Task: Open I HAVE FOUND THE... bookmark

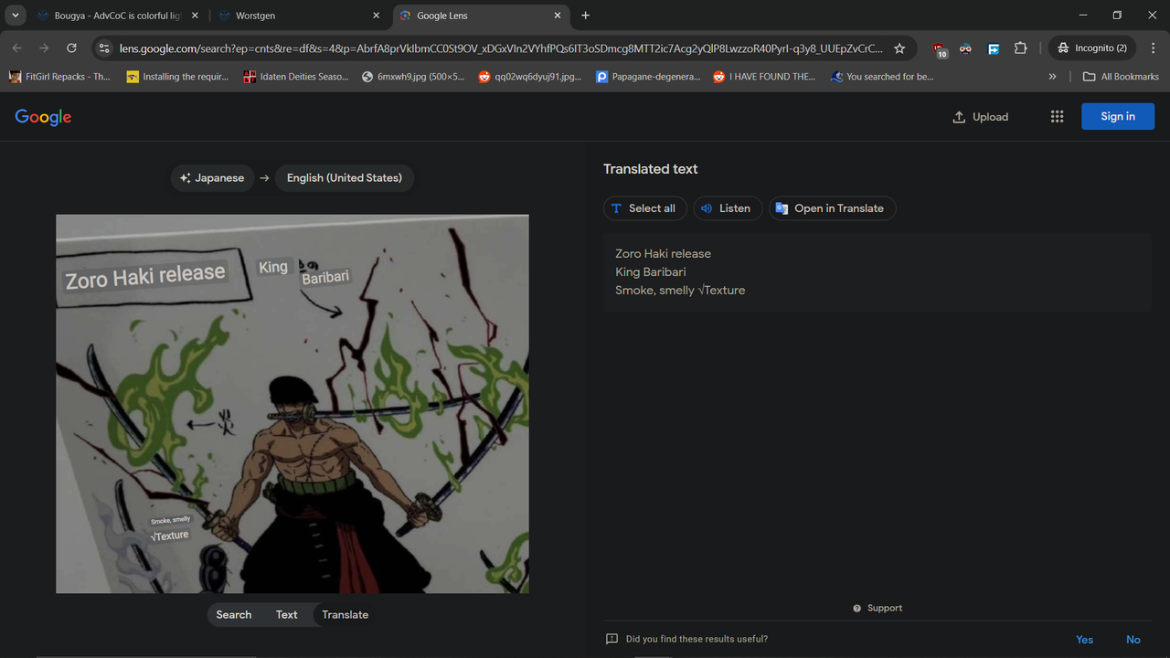Action: tap(764, 77)
